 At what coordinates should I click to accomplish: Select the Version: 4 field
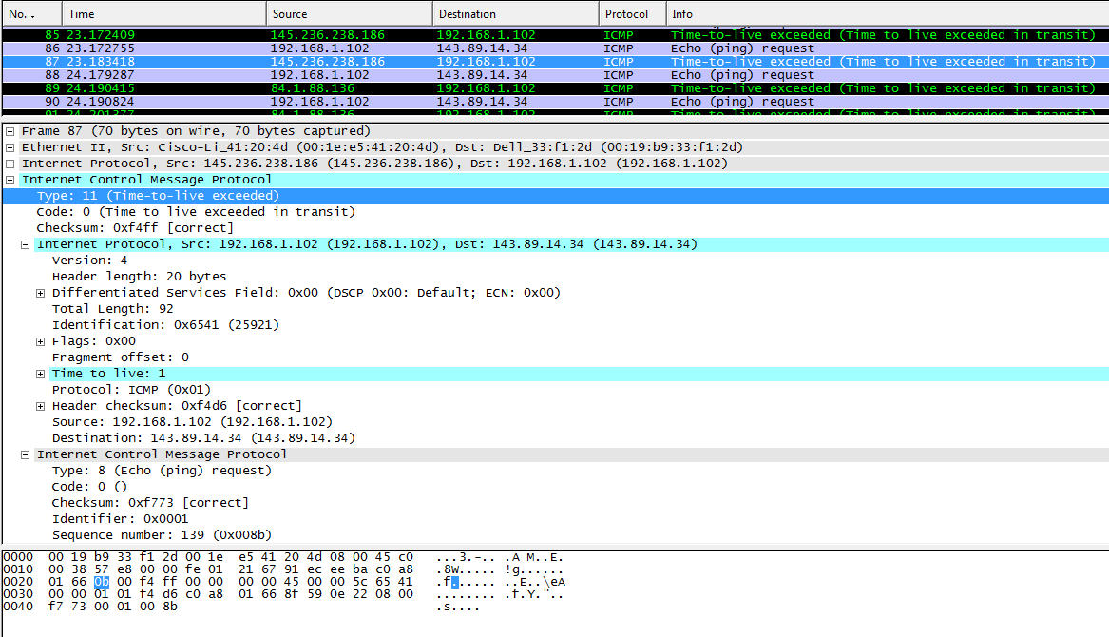90,261
